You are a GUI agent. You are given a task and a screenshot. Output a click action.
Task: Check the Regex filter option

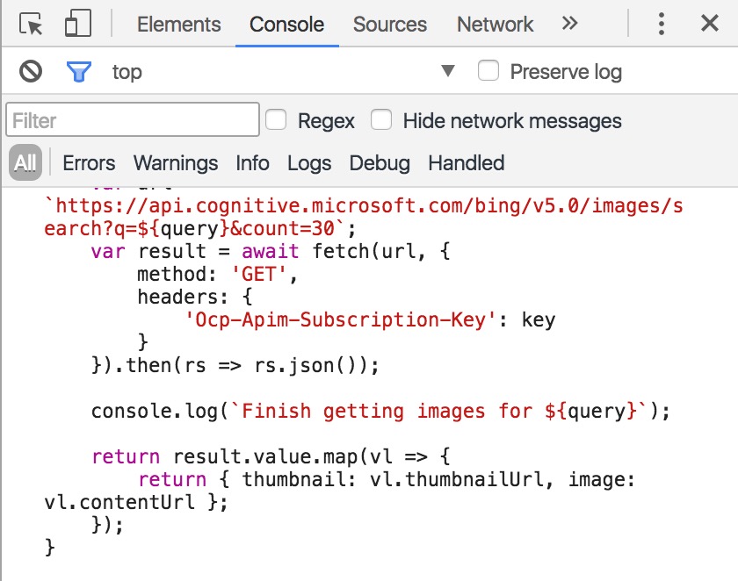[x=276, y=119]
